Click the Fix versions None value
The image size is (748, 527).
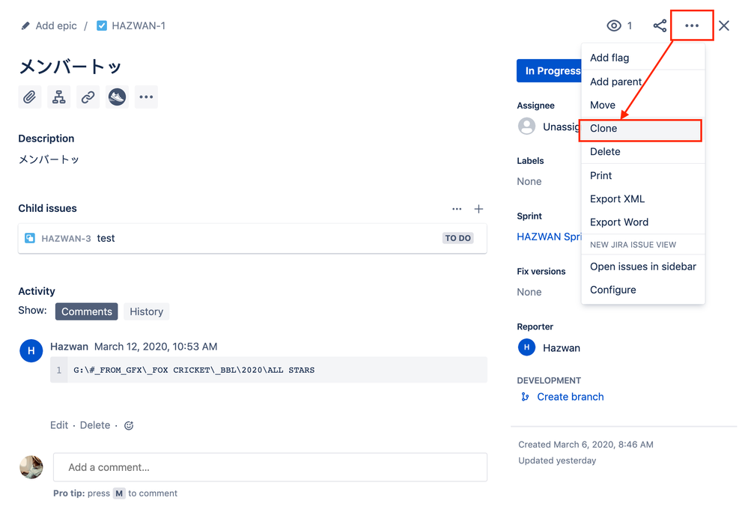529,293
